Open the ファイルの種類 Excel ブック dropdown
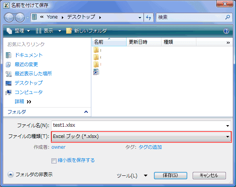The width and height of the screenshot is (236, 187). [x=141, y=137]
